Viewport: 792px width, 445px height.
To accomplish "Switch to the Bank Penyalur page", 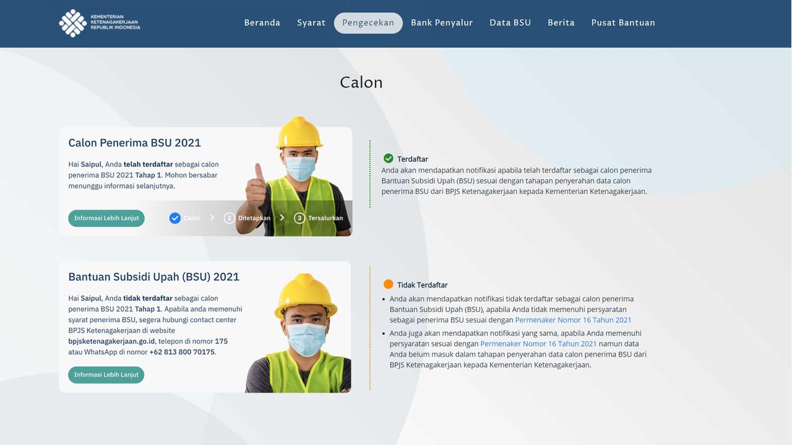I will [442, 22].
